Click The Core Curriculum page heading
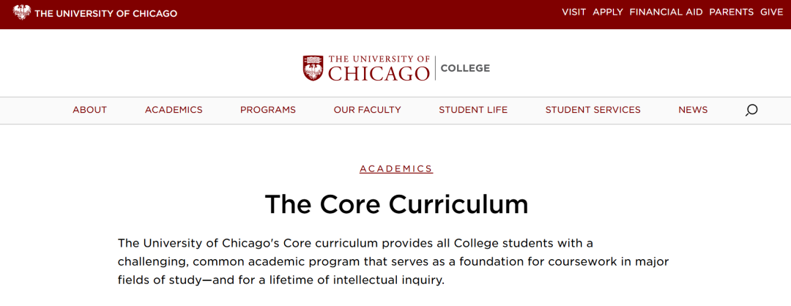This screenshot has height=306, width=791. coord(396,204)
